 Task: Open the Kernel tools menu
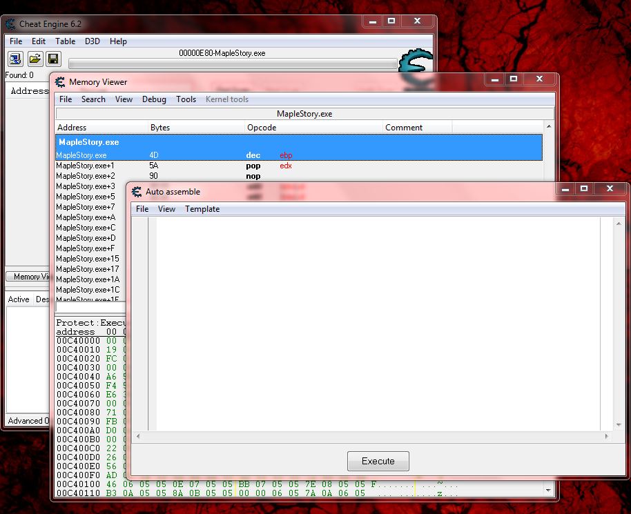pyautogui.click(x=226, y=99)
